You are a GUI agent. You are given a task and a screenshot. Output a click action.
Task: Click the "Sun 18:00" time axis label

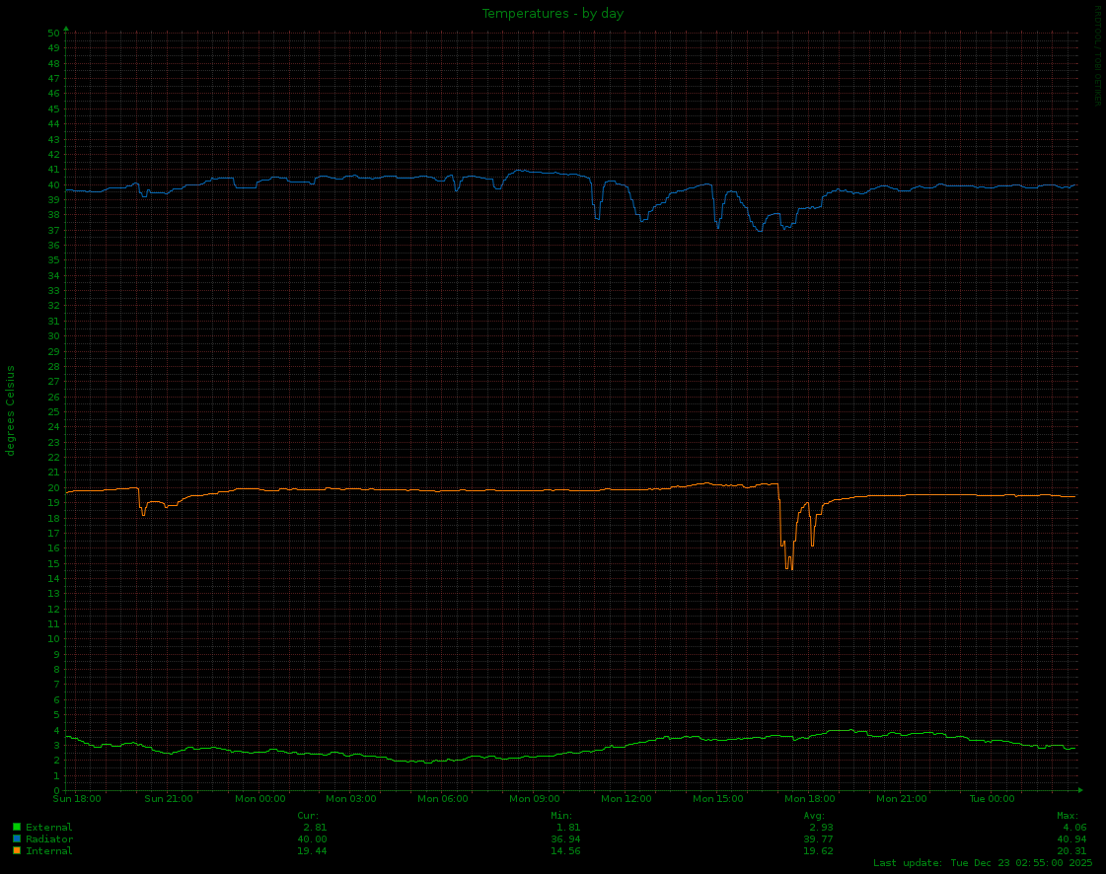click(77, 799)
